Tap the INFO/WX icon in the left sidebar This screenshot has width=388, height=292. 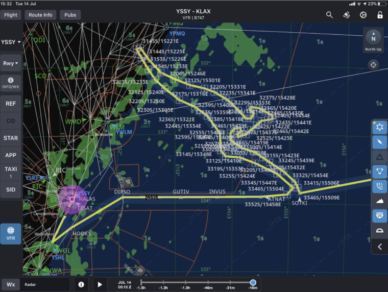[11, 83]
